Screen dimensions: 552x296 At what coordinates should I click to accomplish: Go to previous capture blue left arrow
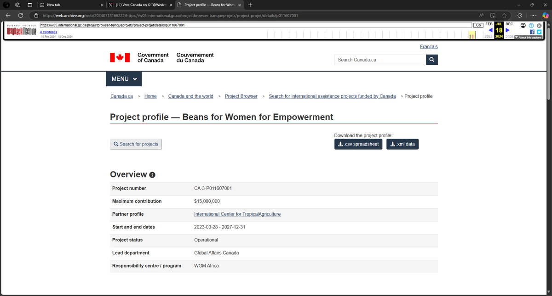pyautogui.click(x=490, y=30)
